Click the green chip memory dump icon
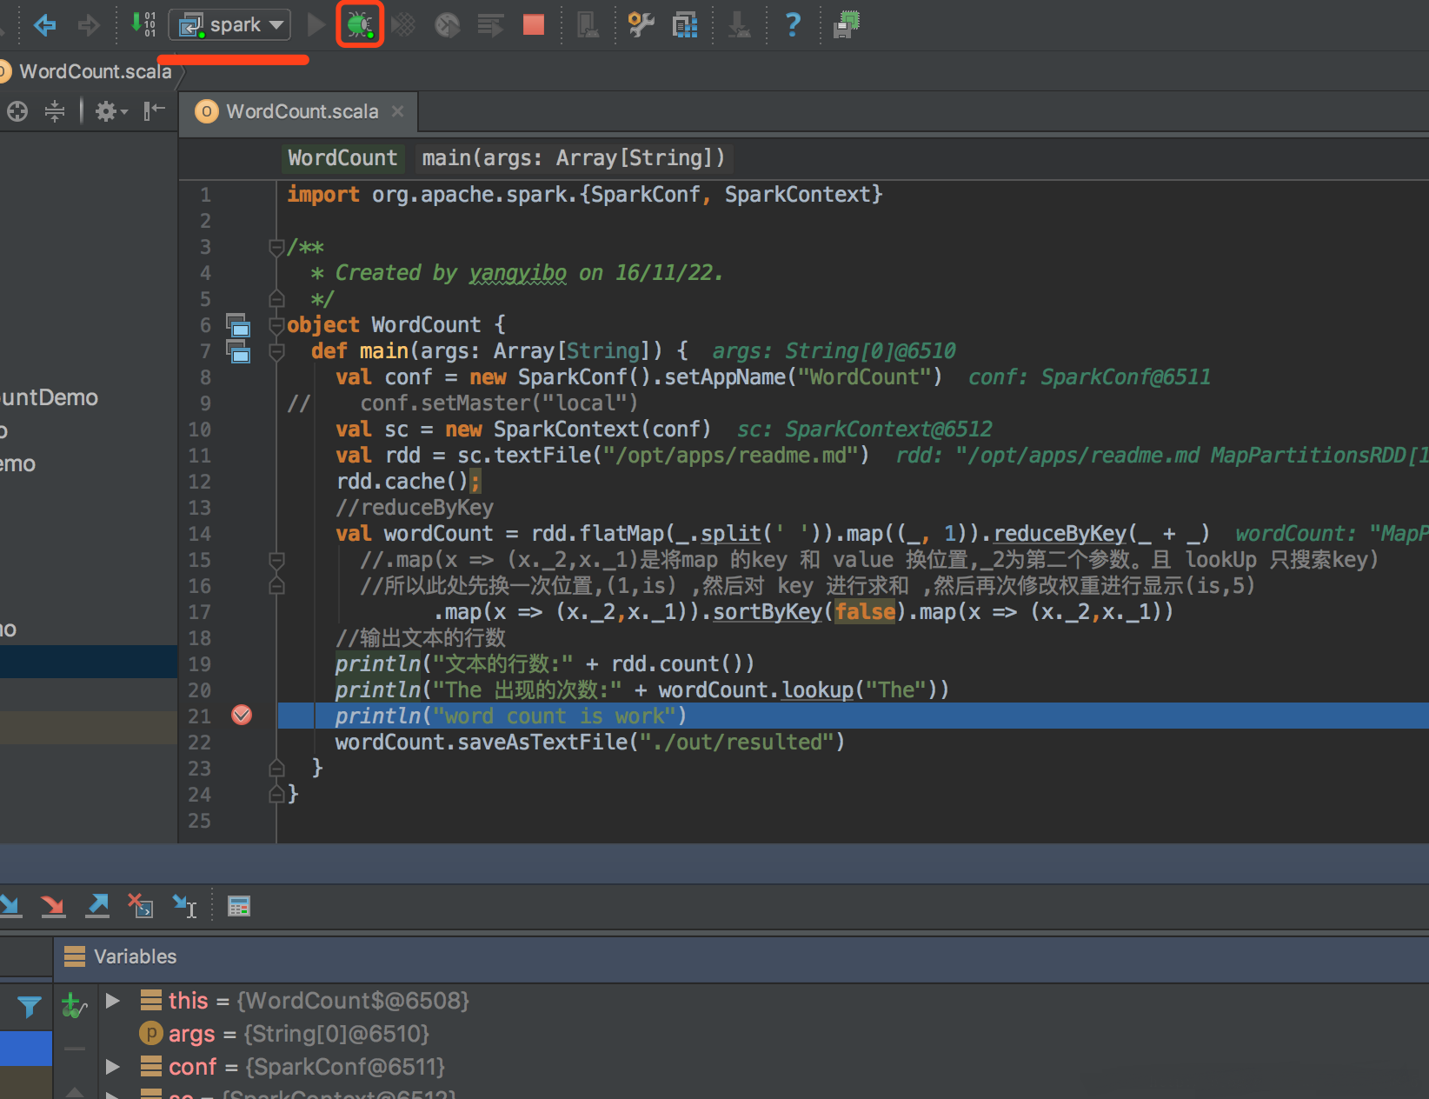 coord(846,24)
